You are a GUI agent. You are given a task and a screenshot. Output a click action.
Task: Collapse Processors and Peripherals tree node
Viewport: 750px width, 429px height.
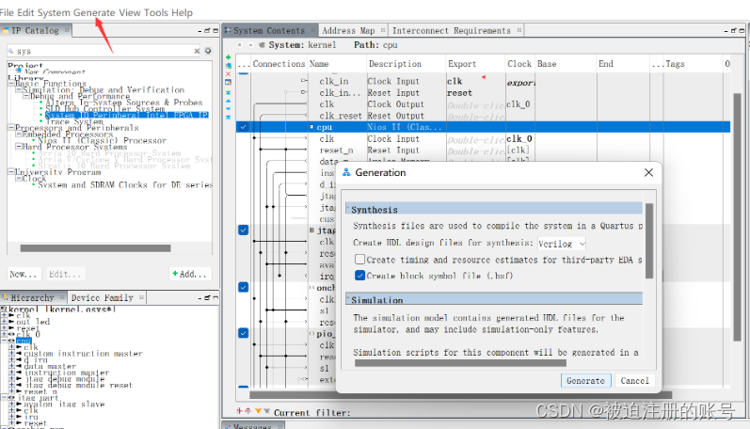point(10,127)
